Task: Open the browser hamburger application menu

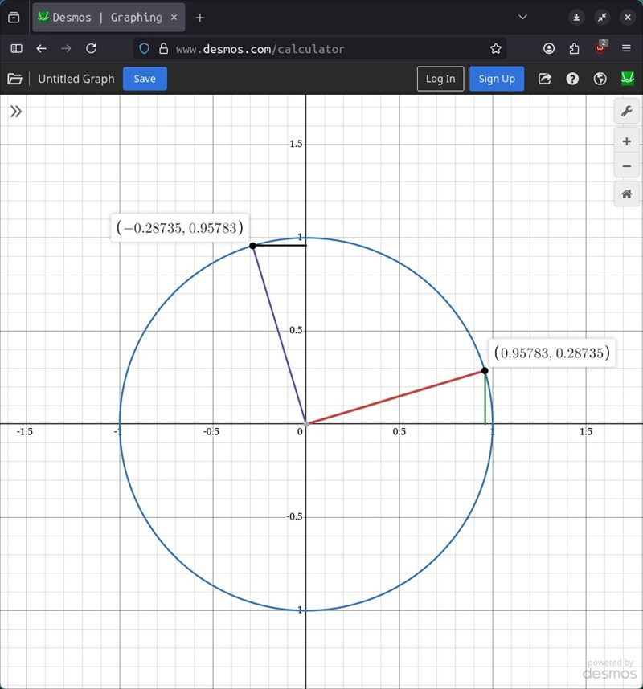Action: (626, 48)
